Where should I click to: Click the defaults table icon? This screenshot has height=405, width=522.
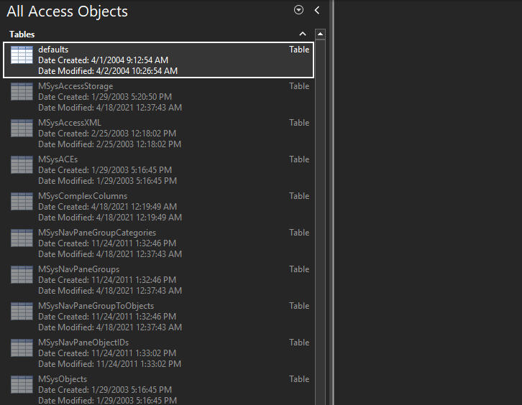(22, 55)
